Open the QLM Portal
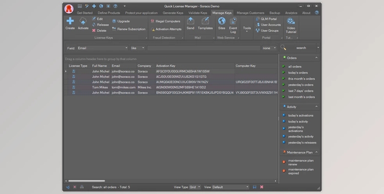The width and height of the screenshot is (384, 194). coord(266,19)
